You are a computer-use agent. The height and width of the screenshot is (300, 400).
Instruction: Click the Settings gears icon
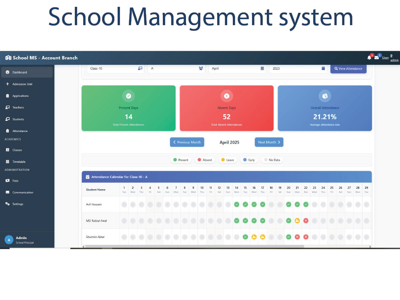pyautogui.click(x=7, y=204)
